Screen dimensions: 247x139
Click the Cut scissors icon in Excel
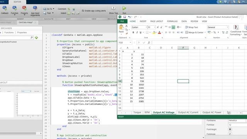click(127, 26)
